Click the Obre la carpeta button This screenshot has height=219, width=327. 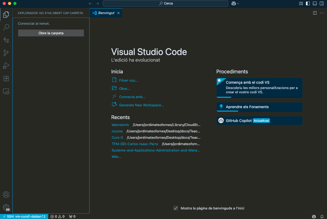pos(51,33)
